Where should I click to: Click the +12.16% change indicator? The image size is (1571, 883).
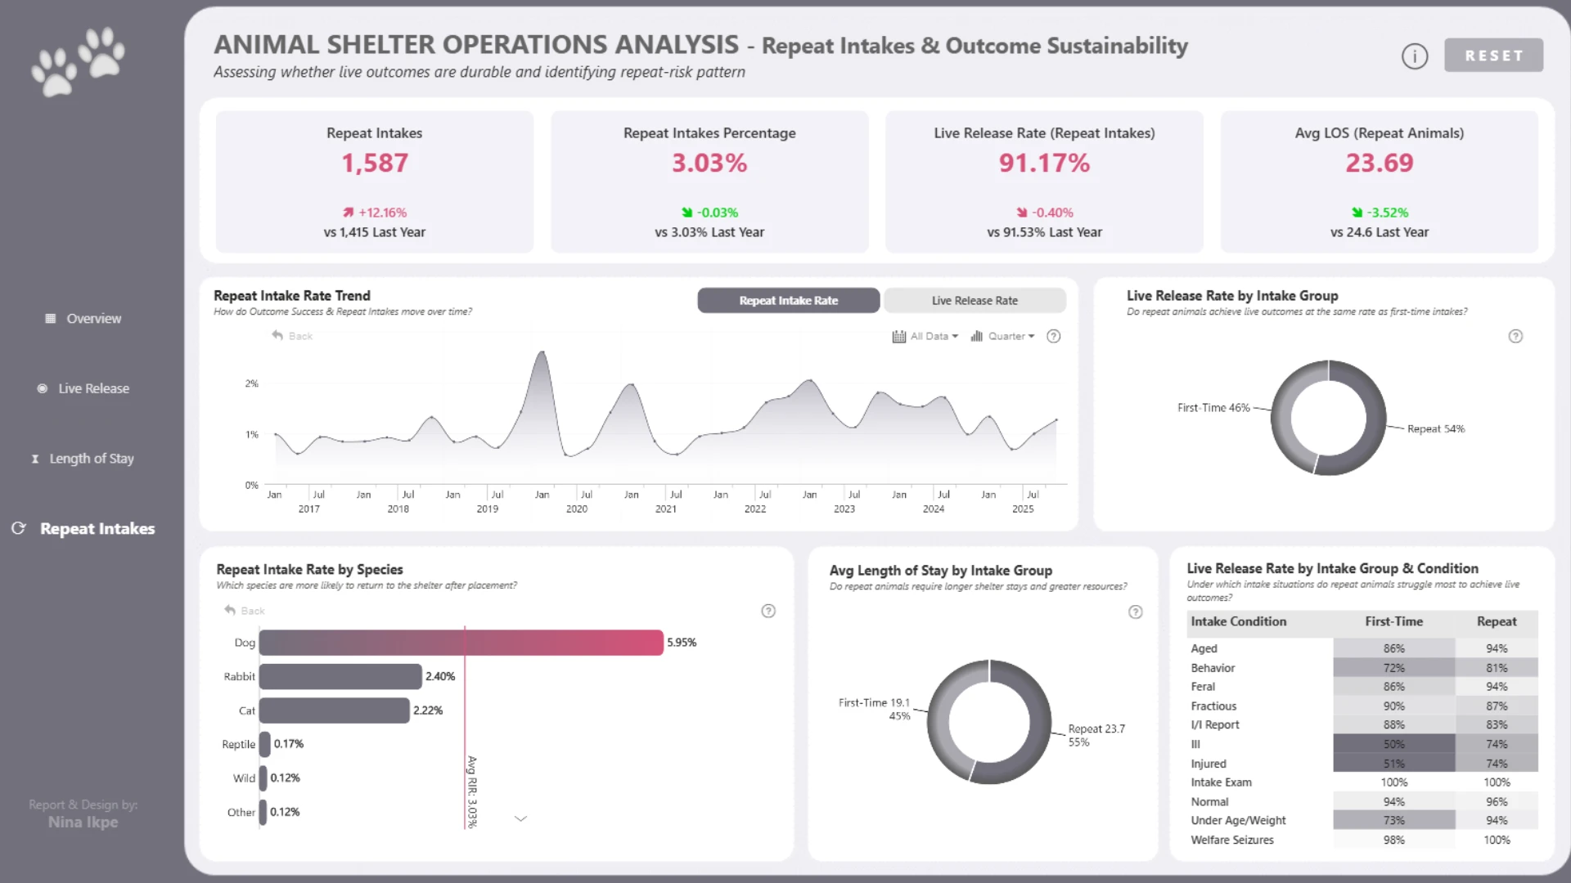point(375,213)
